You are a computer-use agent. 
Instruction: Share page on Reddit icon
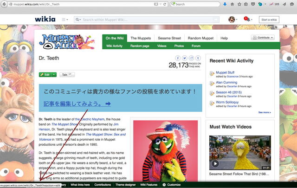(191, 58)
